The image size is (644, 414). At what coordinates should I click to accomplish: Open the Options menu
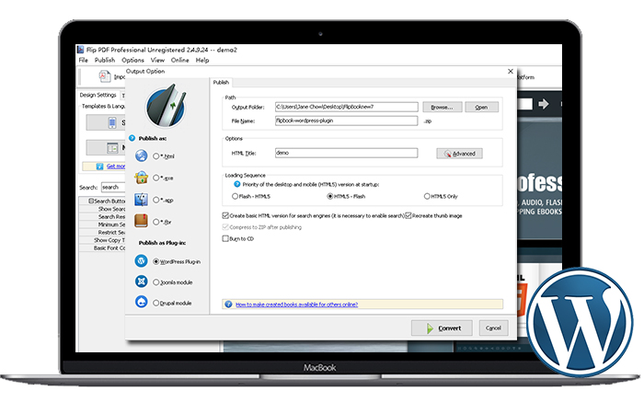tap(132, 61)
